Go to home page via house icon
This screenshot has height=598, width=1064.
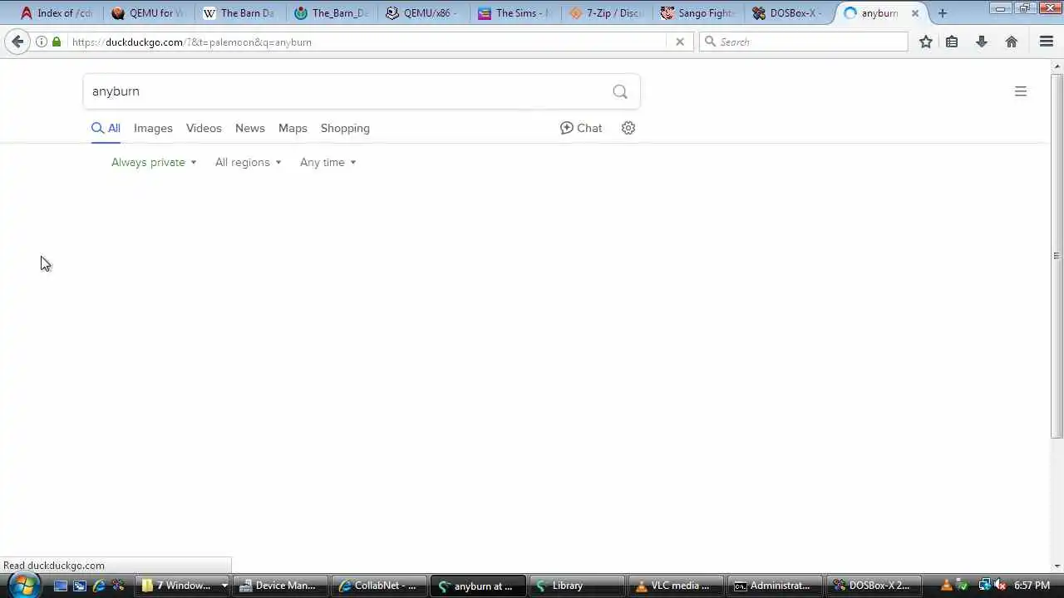(1012, 42)
